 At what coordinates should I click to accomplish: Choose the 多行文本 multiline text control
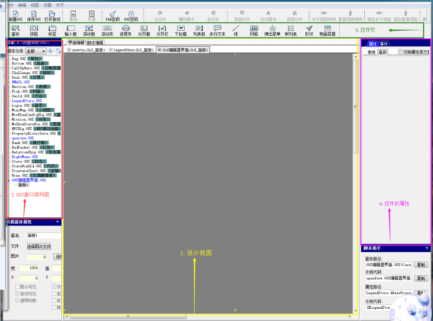coord(217,30)
